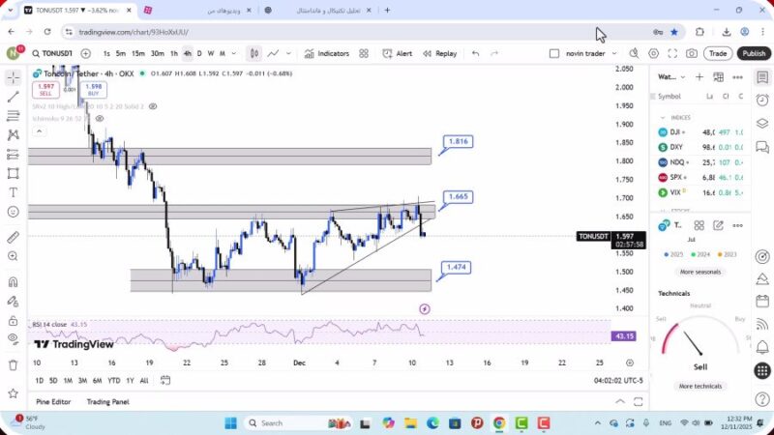The width and height of the screenshot is (774, 435).
Task: Toggle the lock all drawings icon
Action: 13,319
